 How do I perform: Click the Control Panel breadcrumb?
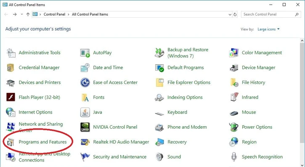54,14
